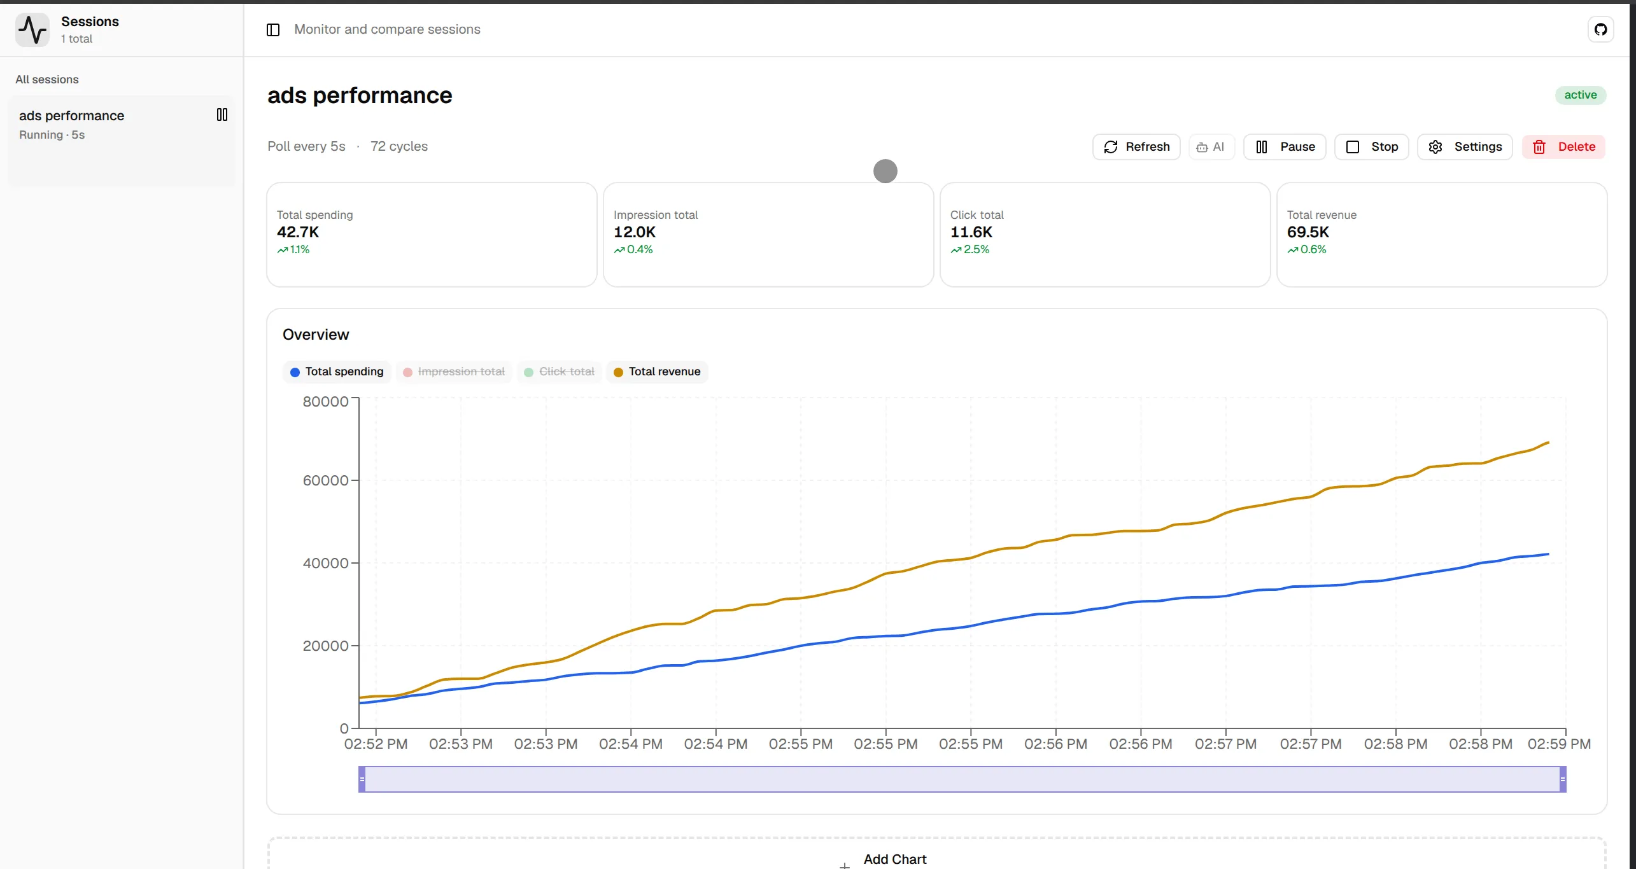Toggle Total spending legend series
The image size is (1636, 869).
click(337, 372)
